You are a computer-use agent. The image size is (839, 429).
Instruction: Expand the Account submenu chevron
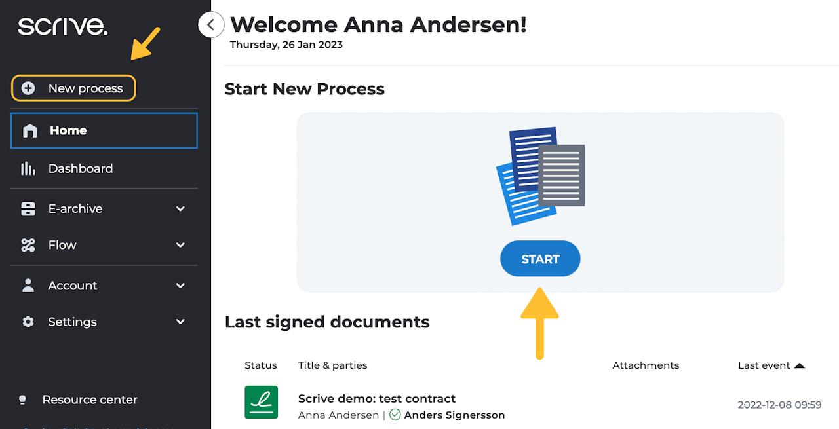click(x=181, y=286)
